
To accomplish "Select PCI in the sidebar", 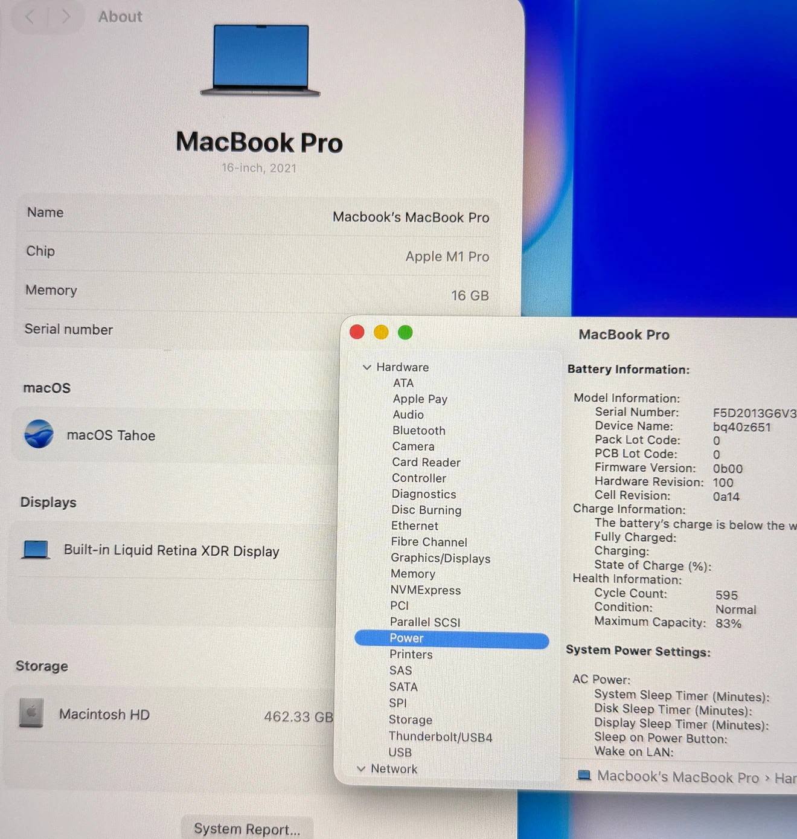I will (399, 605).
